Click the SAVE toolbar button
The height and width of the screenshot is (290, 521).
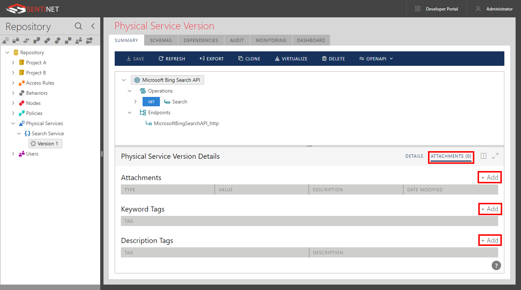click(135, 59)
